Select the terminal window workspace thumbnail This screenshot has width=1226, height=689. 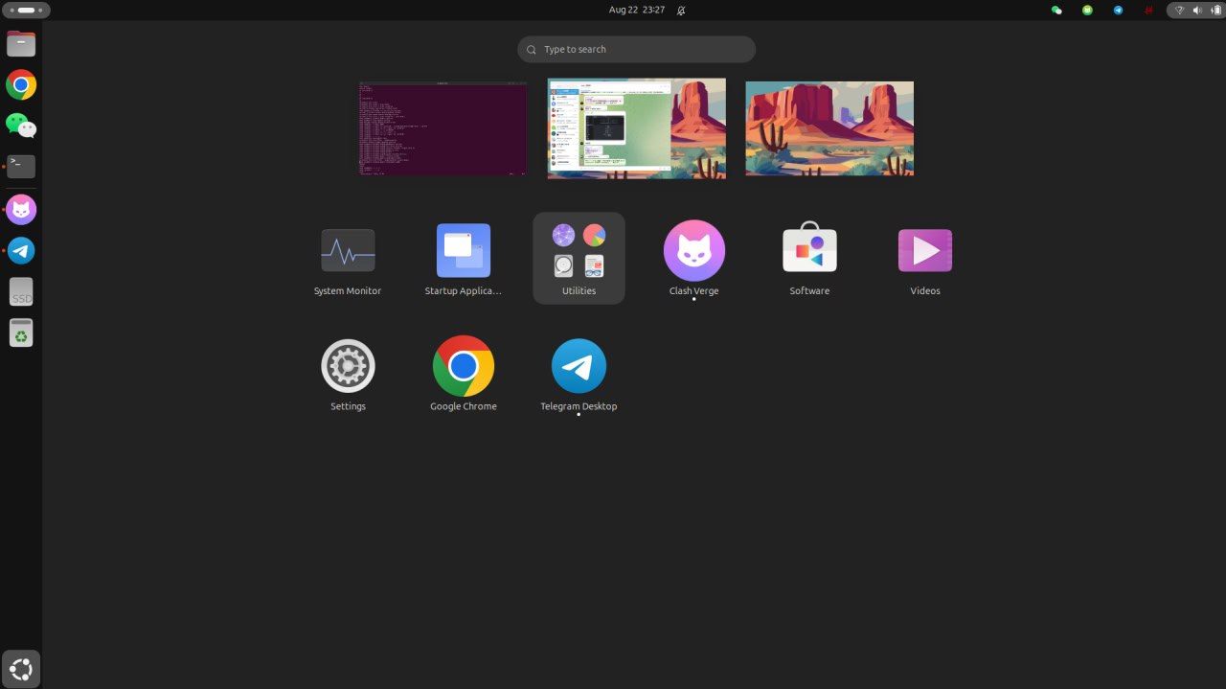443,128
